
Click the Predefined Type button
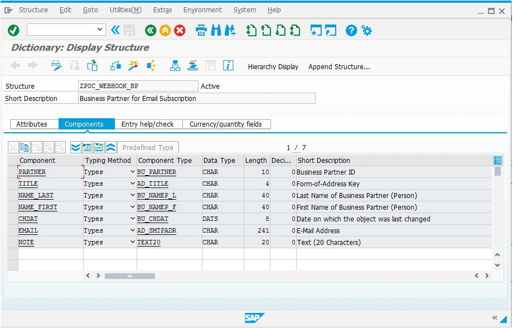click(148, 148)
